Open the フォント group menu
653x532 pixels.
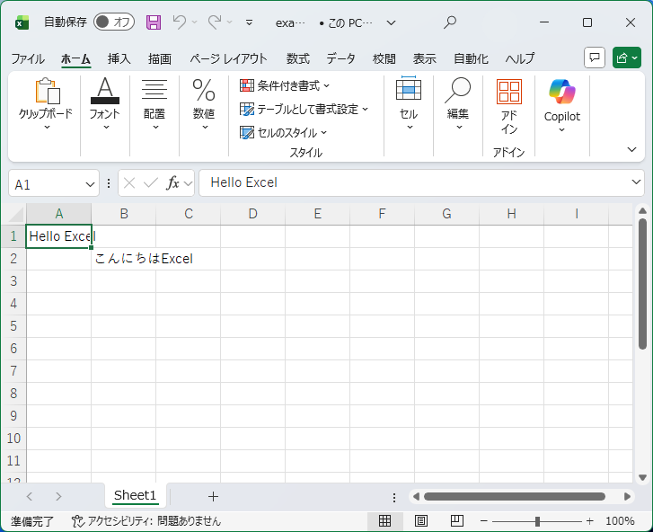pyautogui.click(x=105, y=104)
